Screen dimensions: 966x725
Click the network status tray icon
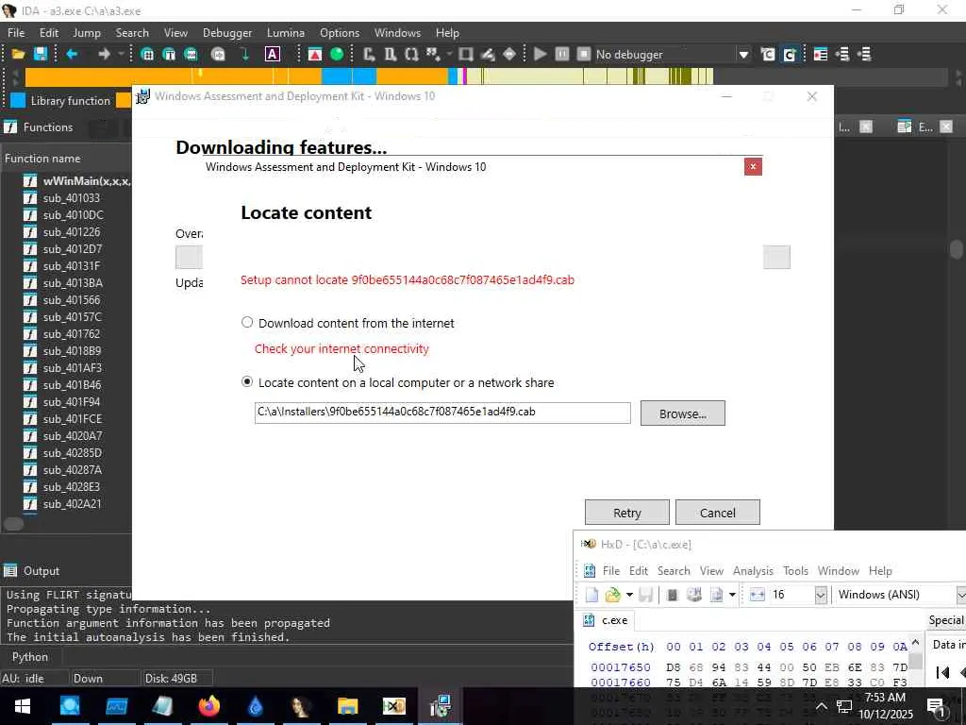coord(844,706)
